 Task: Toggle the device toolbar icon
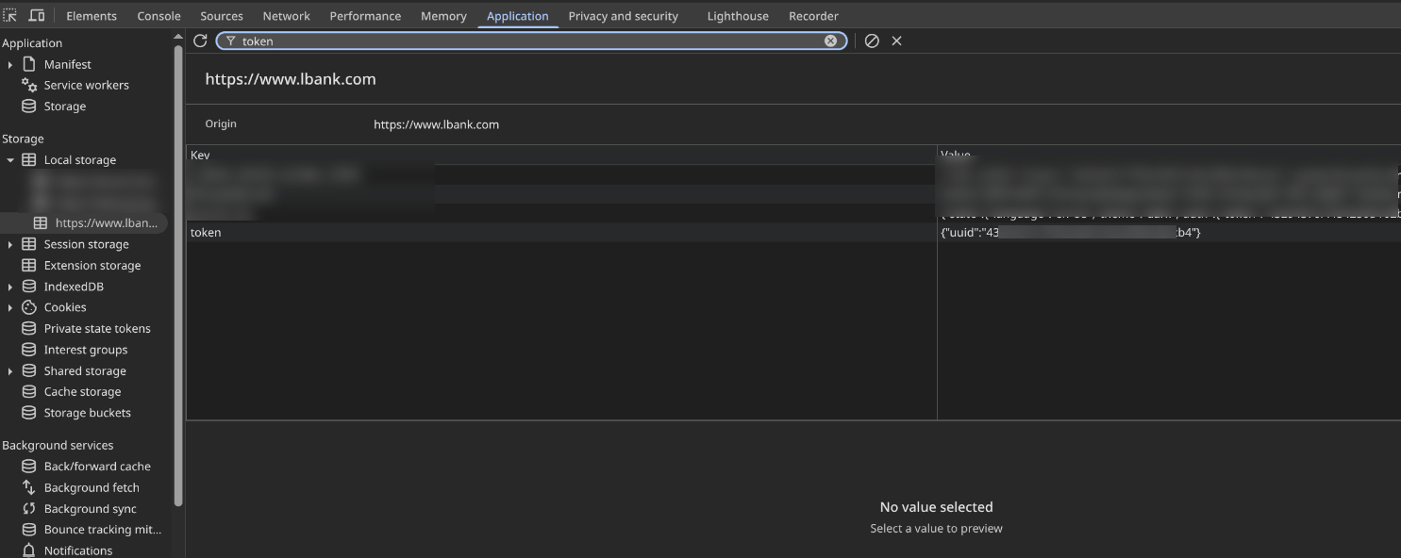pos(37,15)
